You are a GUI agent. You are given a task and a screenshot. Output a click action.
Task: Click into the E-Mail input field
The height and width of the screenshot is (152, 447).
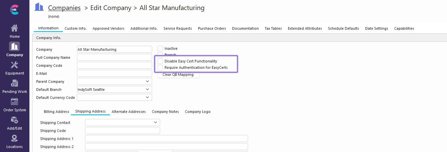[x=114, y=73]
